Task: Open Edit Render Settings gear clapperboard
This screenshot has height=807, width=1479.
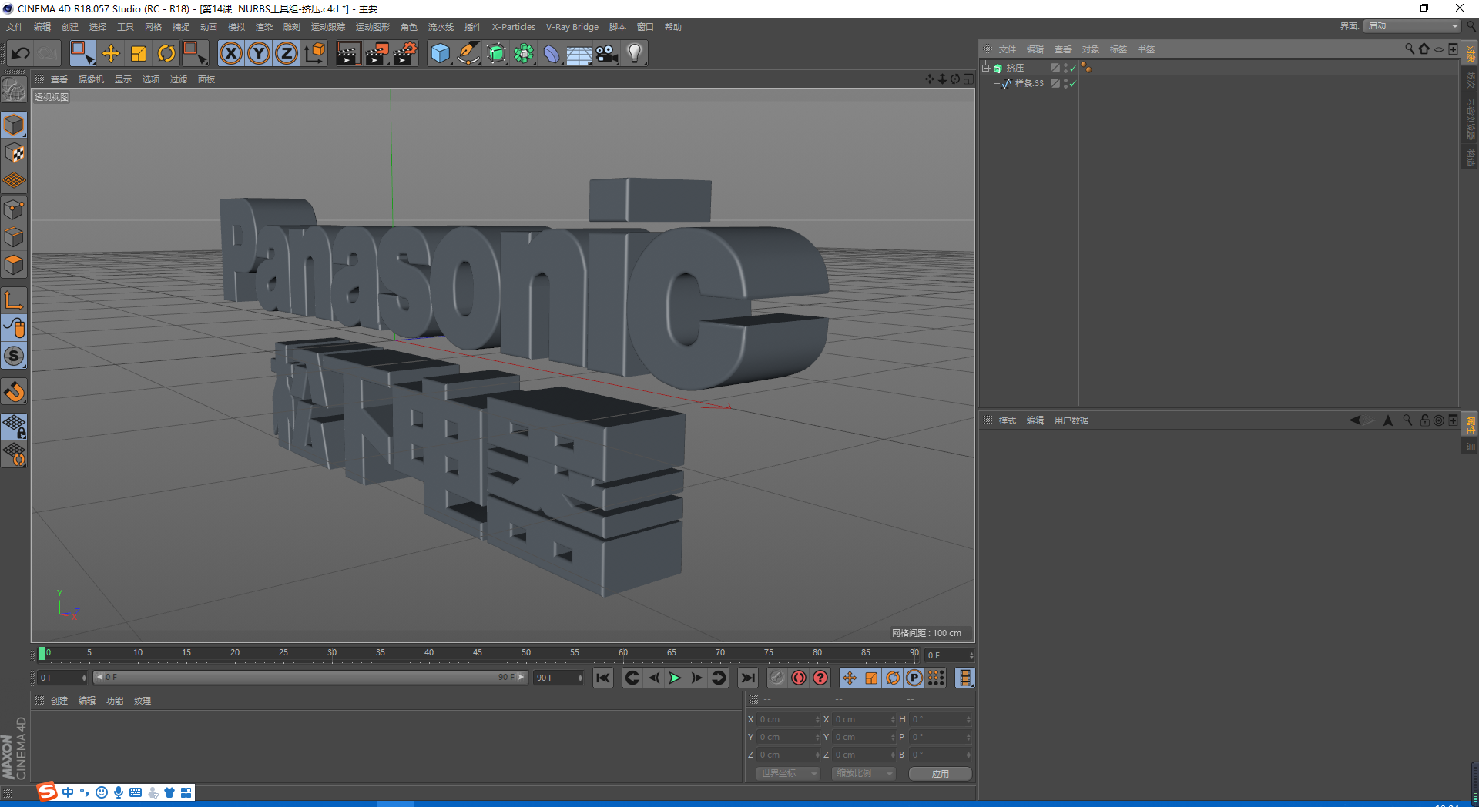Action: 405,53
